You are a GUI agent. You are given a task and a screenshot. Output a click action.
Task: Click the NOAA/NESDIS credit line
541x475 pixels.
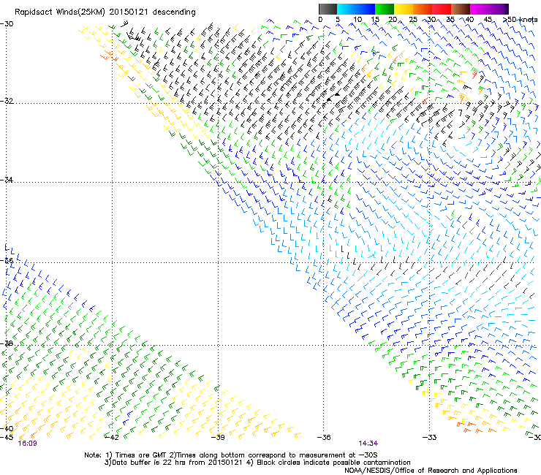click(x=431, y=471)
